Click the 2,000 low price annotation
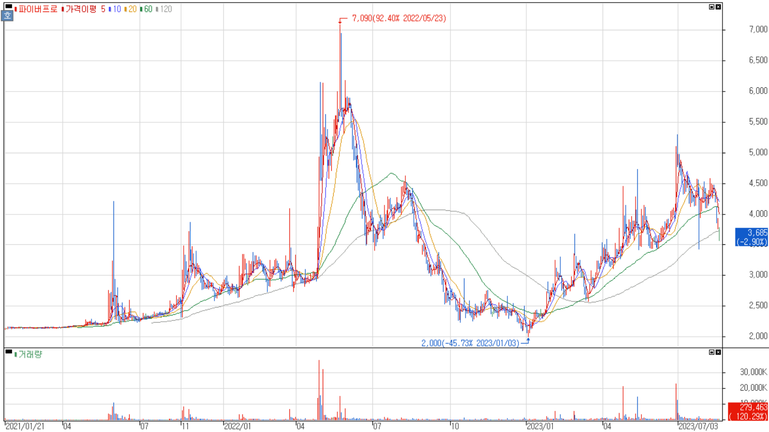This screenshot has height=432, width=769. coord(470,343)
